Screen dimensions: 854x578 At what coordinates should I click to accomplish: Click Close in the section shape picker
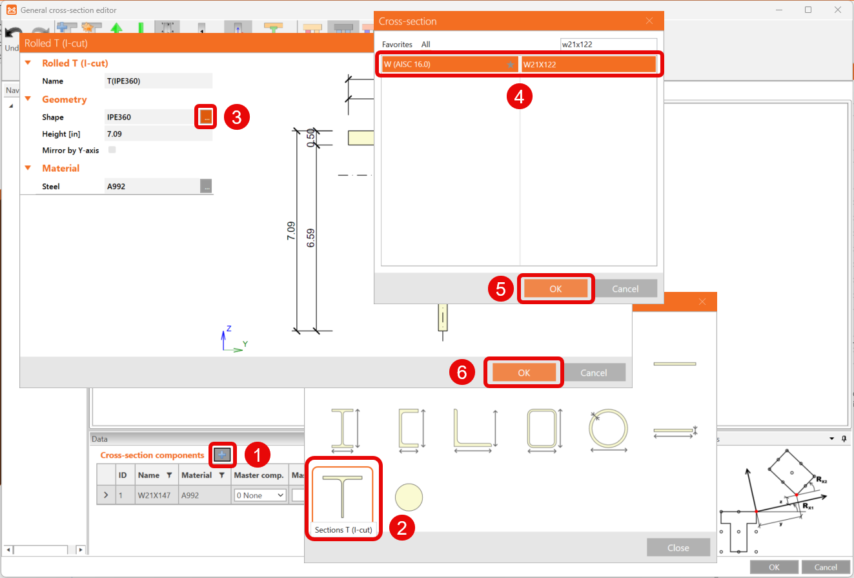click(678, 548)
